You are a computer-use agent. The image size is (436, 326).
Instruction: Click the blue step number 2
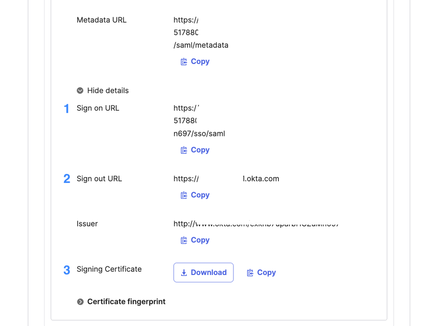pos(66,179)
